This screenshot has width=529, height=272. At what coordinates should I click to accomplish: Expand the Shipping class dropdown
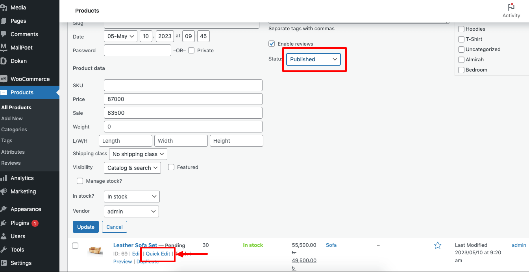tap(138, 154)
